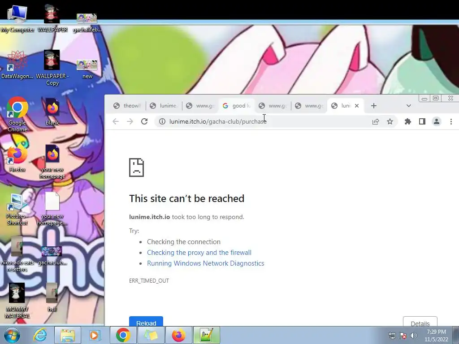Screen dimensions: 459x344
Task: Switch to the last www.gc tab
Action: pos(309,106)
